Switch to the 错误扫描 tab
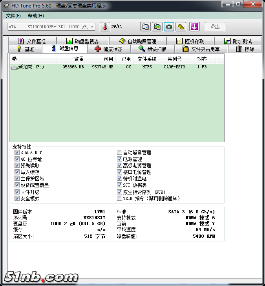The width and height of the screenshot is (265, 286). [x=152, y=49]
